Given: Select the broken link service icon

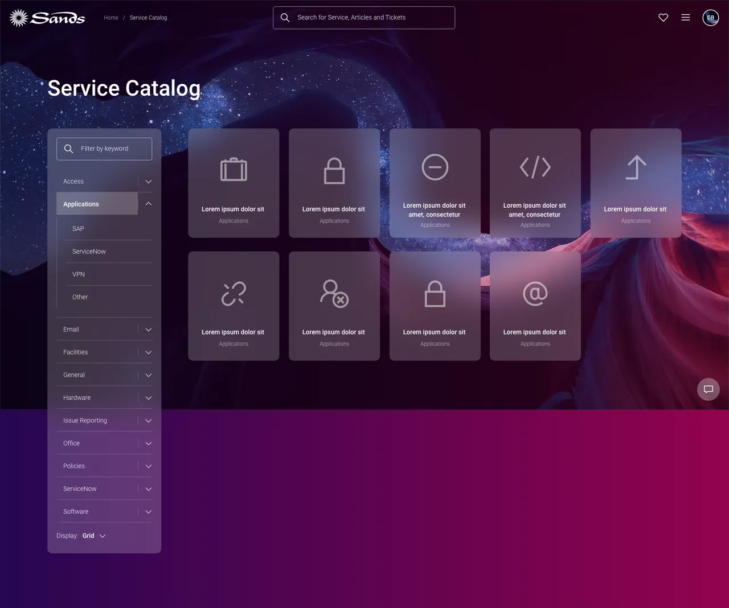Looking at the screenshot, I should [x=234, y=294].
